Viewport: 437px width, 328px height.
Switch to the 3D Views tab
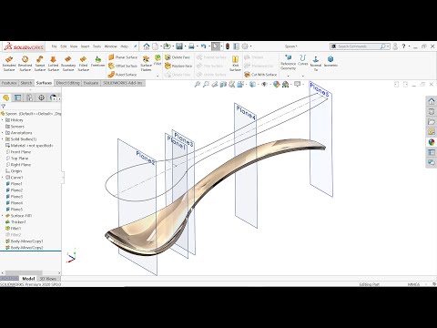point(48,279)
